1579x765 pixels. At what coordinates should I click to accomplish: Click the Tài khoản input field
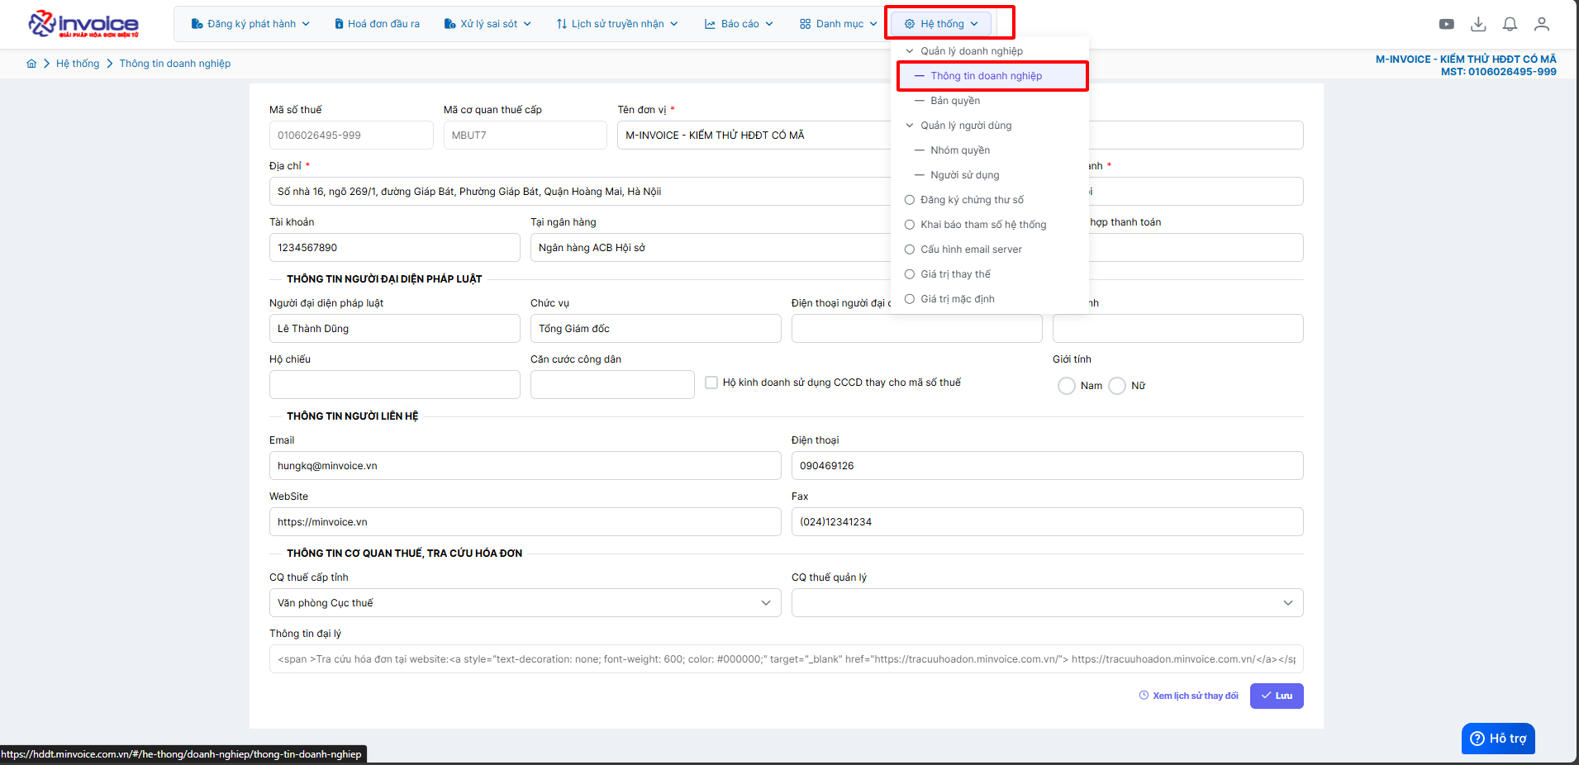394,248
